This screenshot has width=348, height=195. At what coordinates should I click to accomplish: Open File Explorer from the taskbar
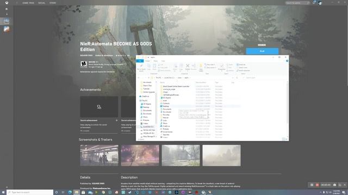click(76, 192)
